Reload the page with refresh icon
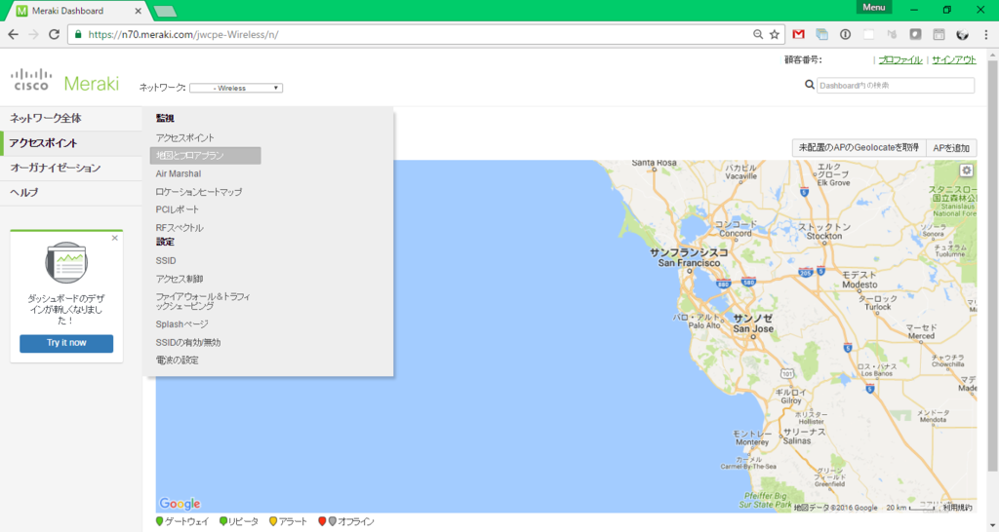This screenshot has width=999, height=532. pos(55,34)
